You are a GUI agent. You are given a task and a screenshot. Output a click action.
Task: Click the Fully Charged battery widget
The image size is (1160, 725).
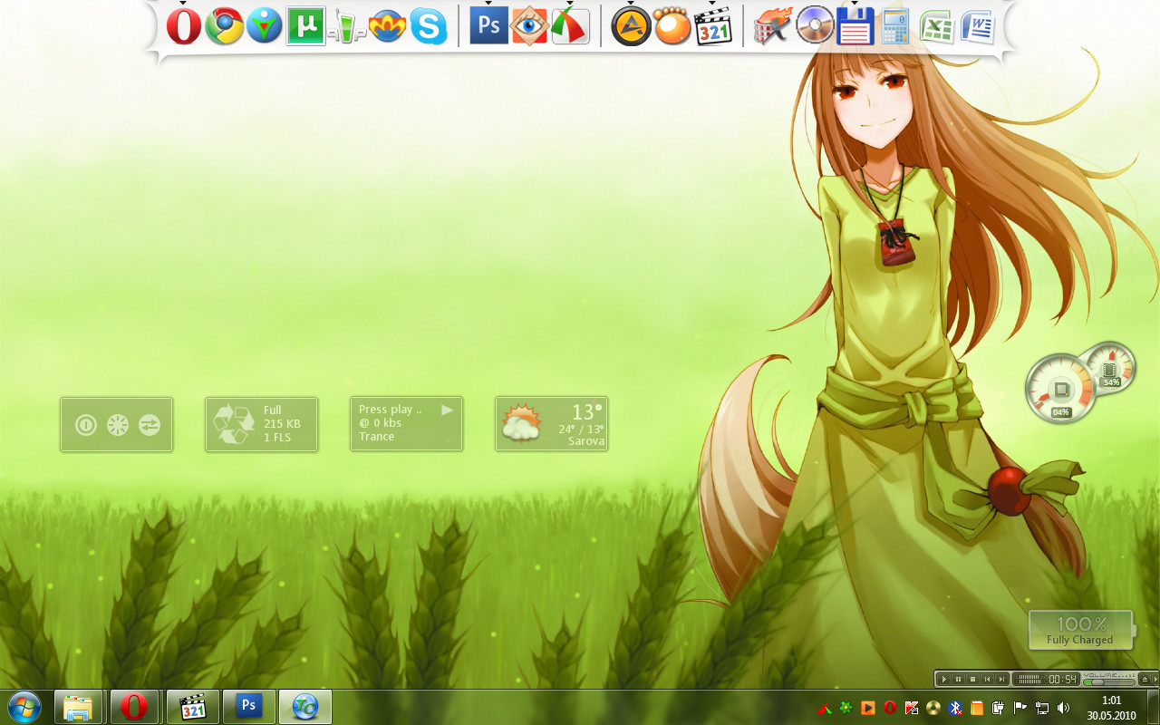coord(1080,631)
